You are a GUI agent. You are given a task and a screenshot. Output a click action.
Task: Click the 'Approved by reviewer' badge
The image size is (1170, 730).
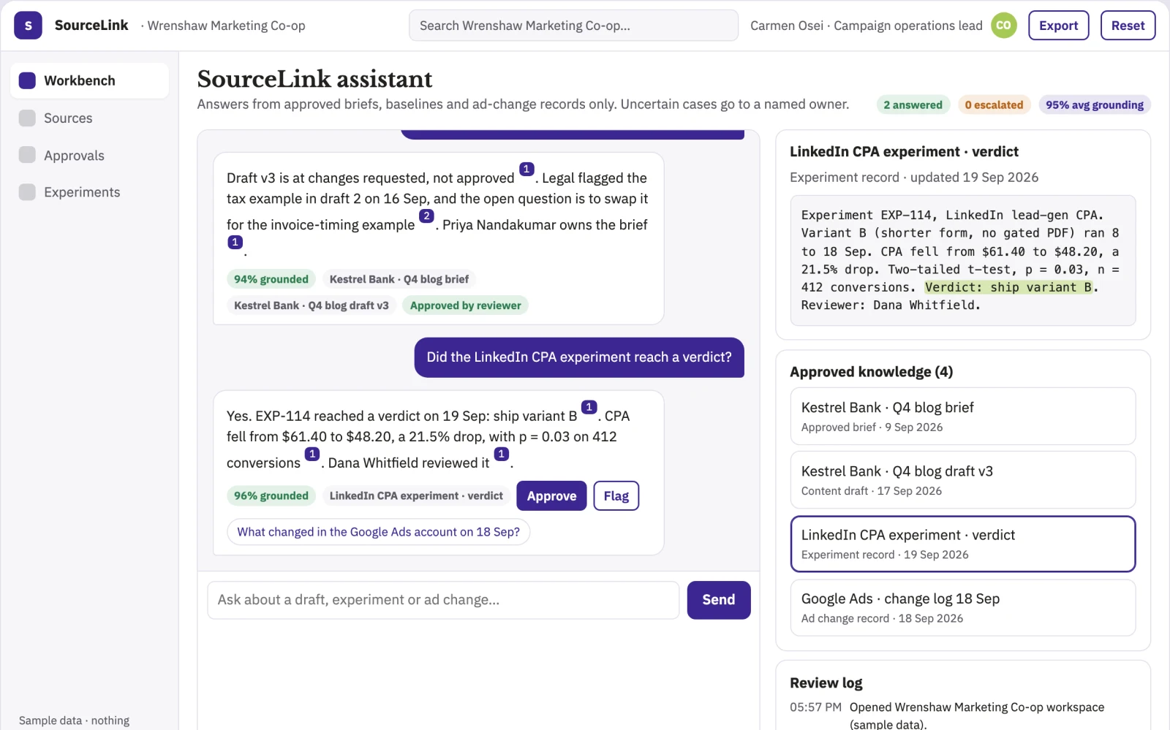(466, 305)
